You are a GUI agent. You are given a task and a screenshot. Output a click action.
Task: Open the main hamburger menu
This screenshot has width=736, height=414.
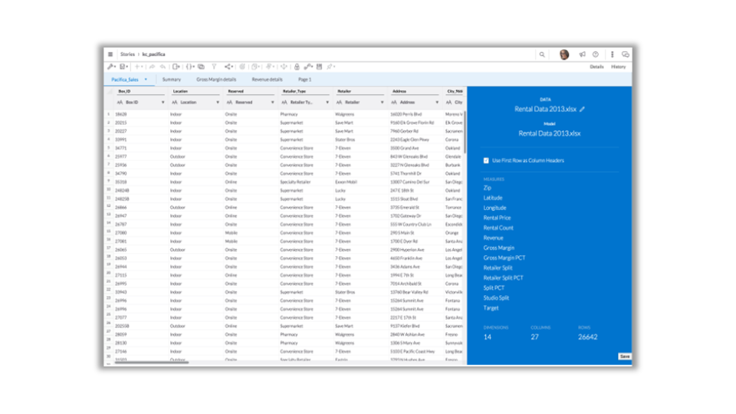pyautogui.click(x=110, y=54)
